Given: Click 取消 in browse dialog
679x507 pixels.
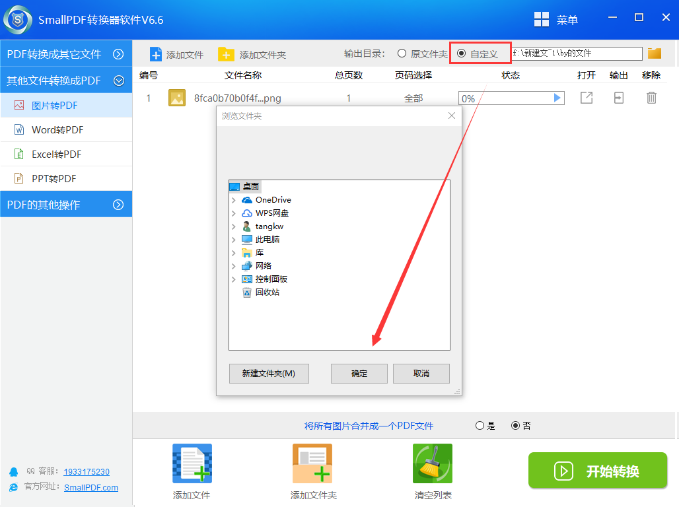Looking at the screenshot, I should click(x=421, y=374).
